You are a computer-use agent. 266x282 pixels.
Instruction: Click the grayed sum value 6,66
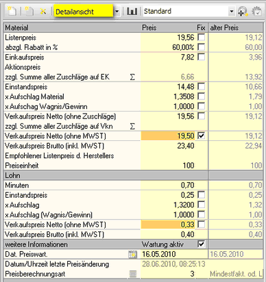[x=187, y=77]
